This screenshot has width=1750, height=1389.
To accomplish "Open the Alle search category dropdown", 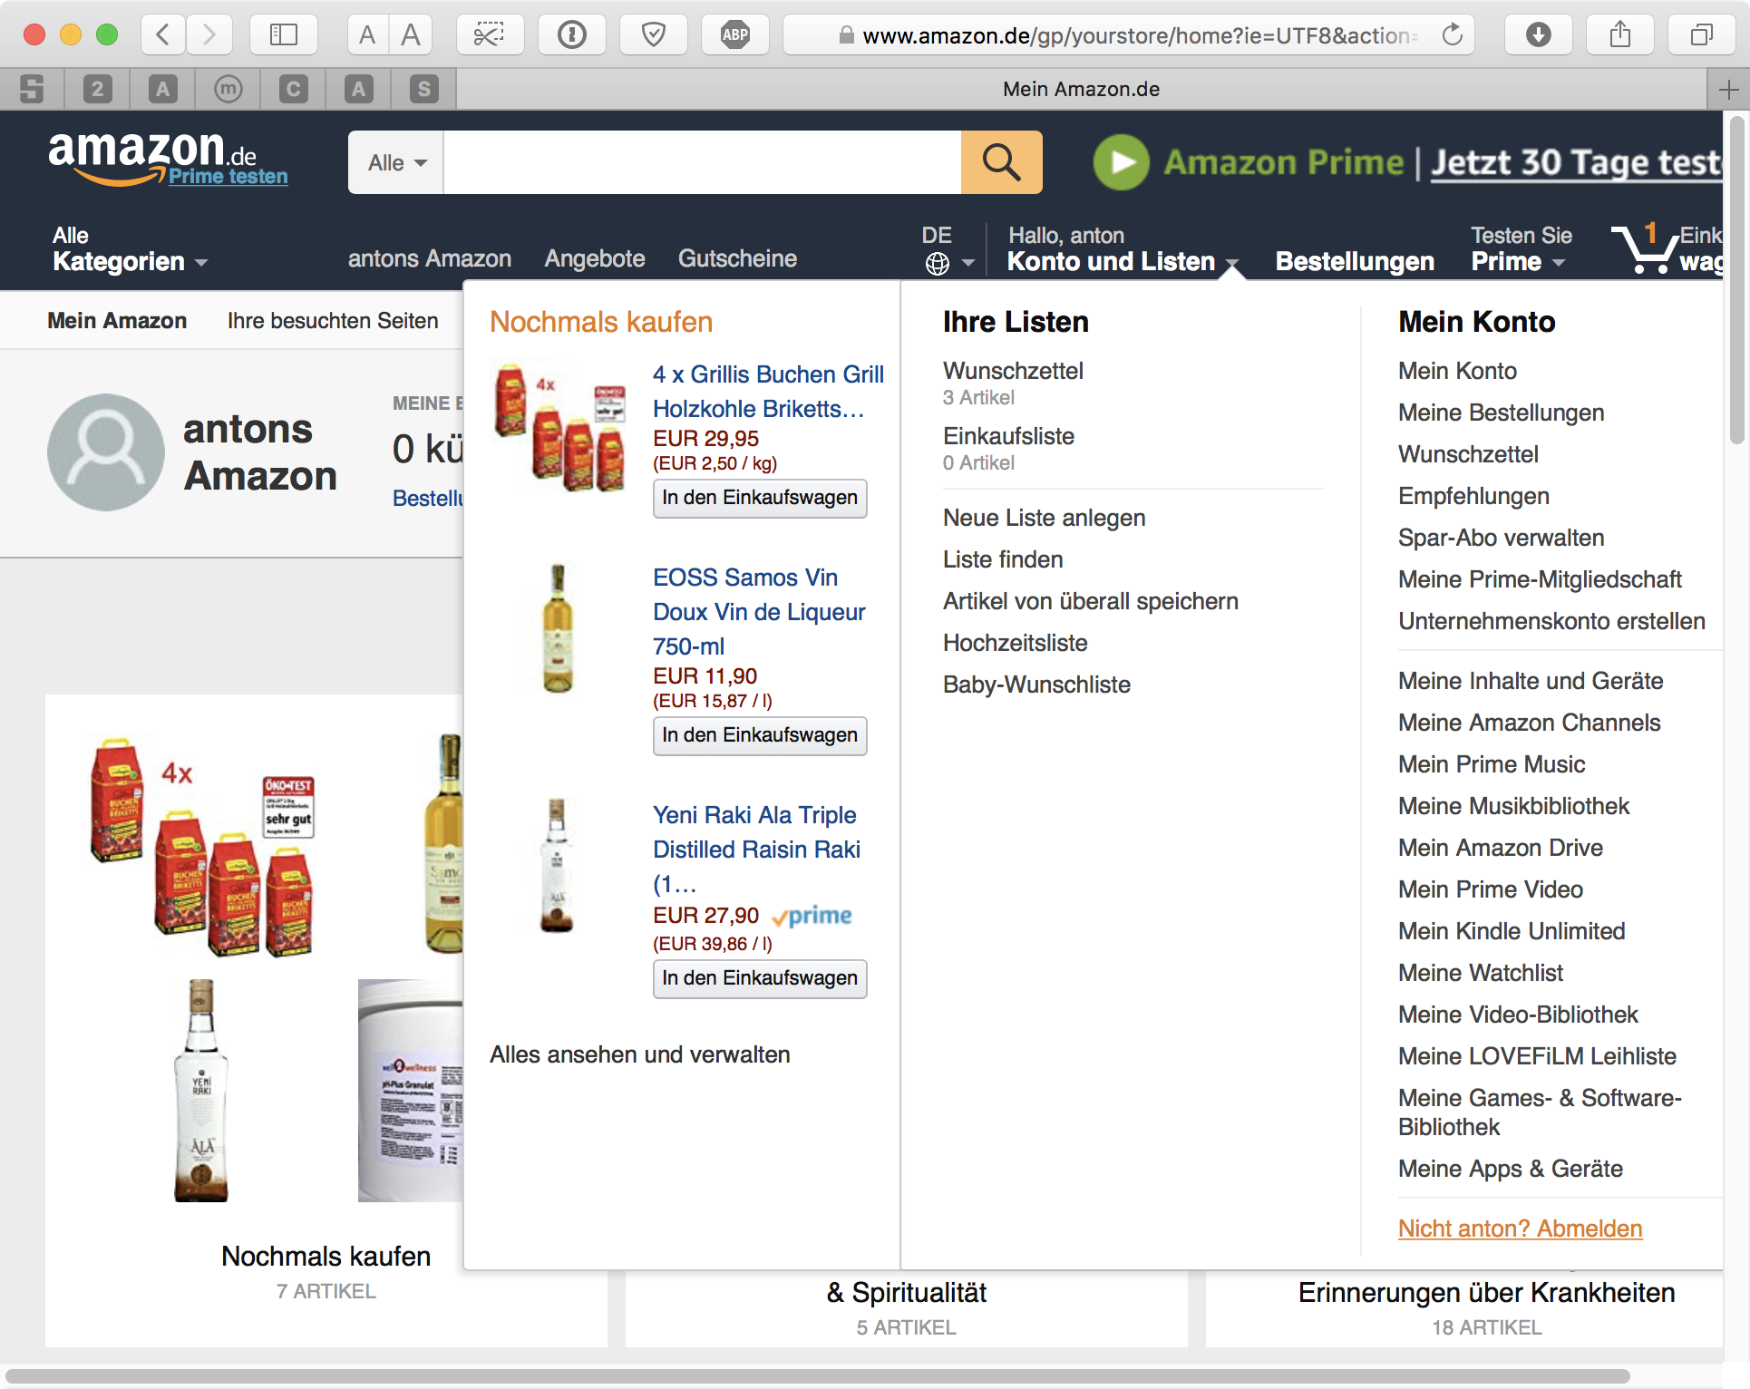I will point(396,162).
